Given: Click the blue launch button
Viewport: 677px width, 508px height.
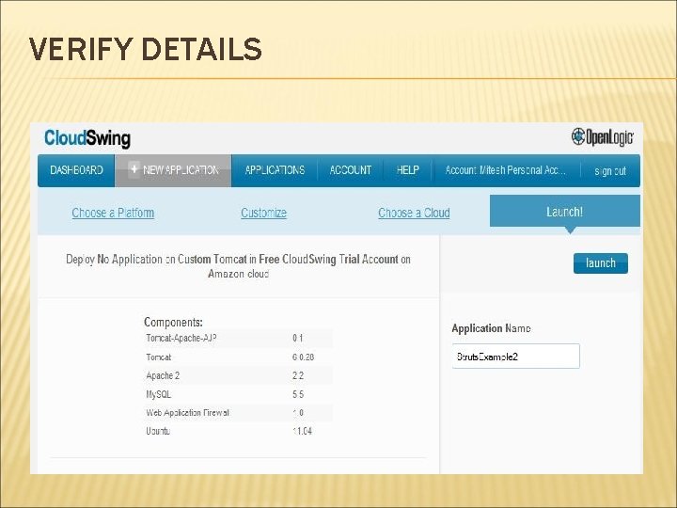Looking at the screenshot, I should coord(601,263).
